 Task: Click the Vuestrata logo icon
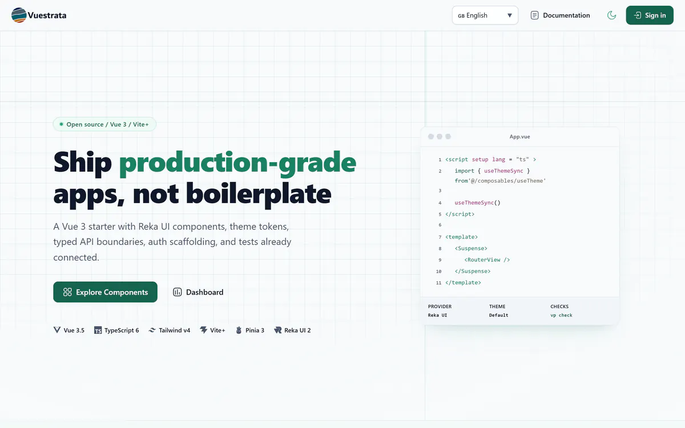pos(19,15)
